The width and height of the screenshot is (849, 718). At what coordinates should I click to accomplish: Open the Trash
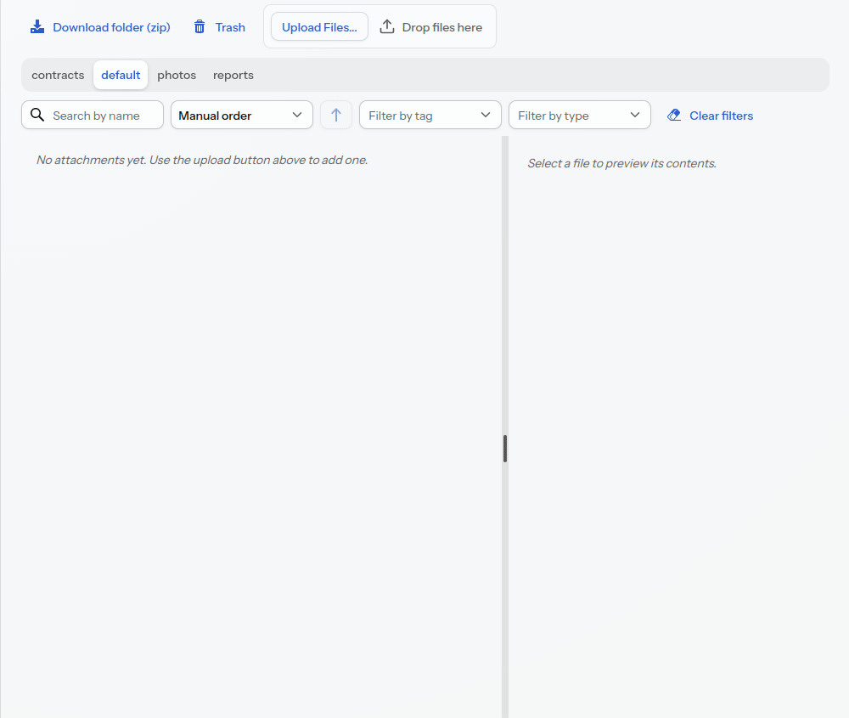click(219, 27)
